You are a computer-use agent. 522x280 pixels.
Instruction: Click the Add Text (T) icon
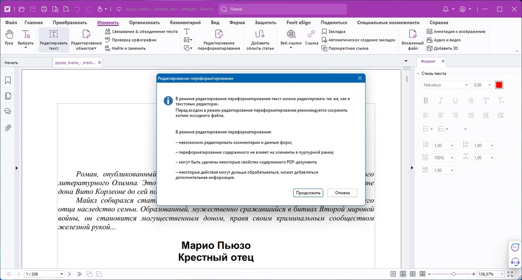coord(187,31)
